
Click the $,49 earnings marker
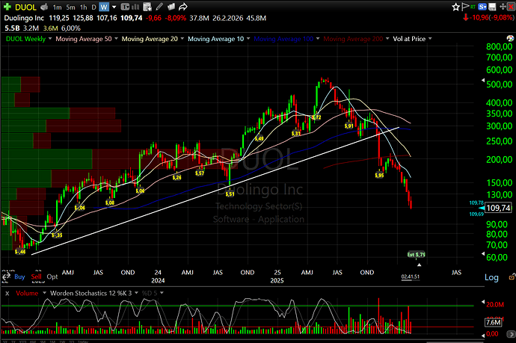[x=259, y=138]
